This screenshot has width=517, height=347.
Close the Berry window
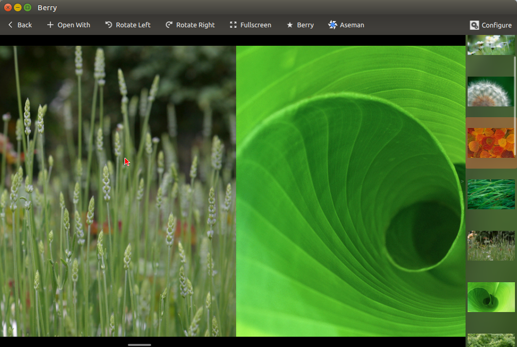[x=8, y=7]
